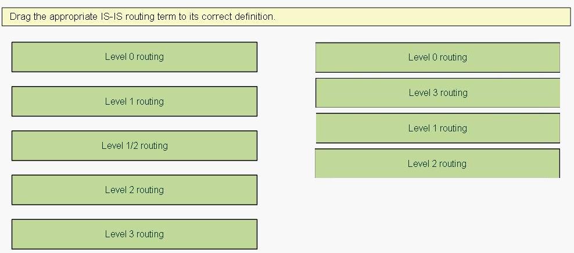
Task: Select Level 0 routing in the four-slot answer column
Action: point(437,58)
